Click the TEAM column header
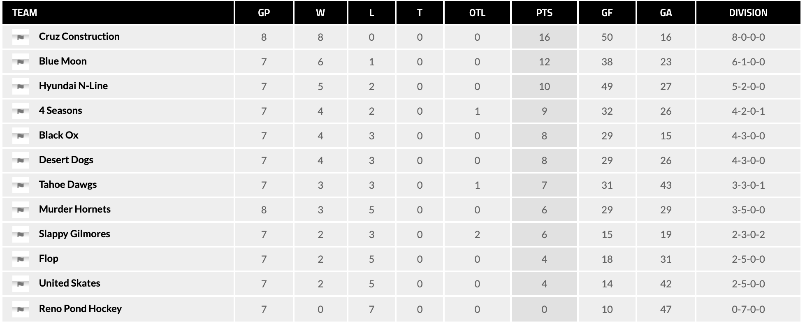The image size is (805, 324). (25, 13)
